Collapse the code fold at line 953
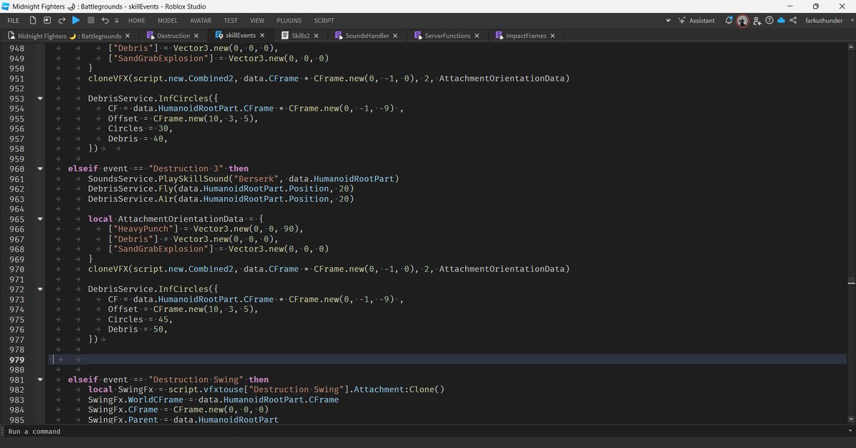Viewport: 856px width, 448px height. 41,98
